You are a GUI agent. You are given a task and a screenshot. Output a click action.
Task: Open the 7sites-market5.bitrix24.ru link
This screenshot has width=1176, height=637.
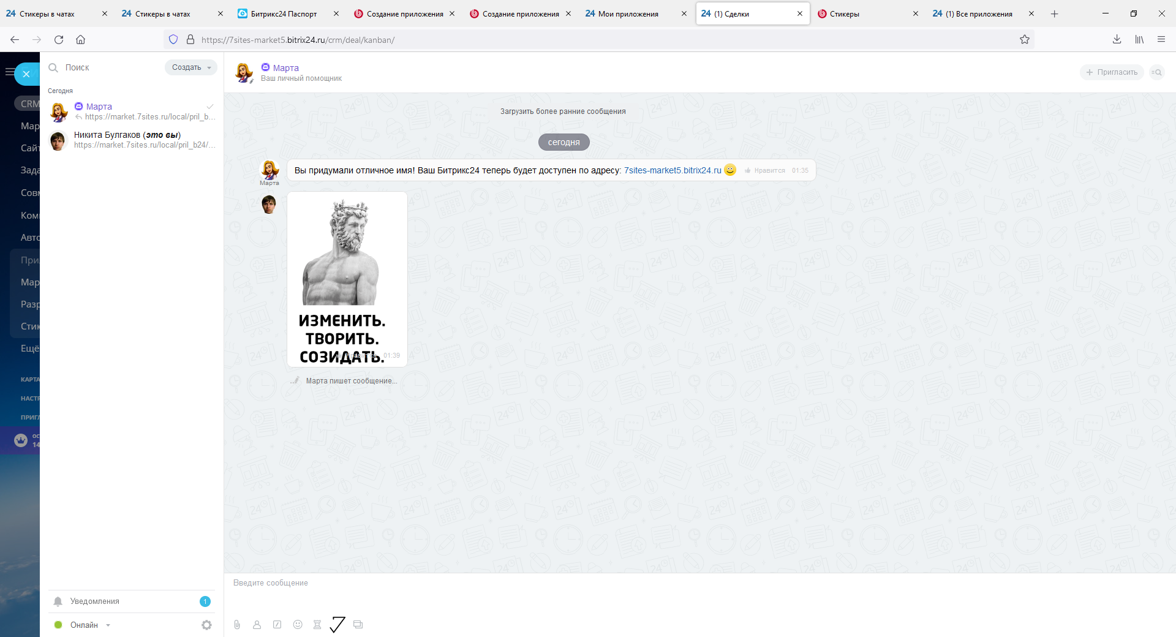tap(673, 170)
